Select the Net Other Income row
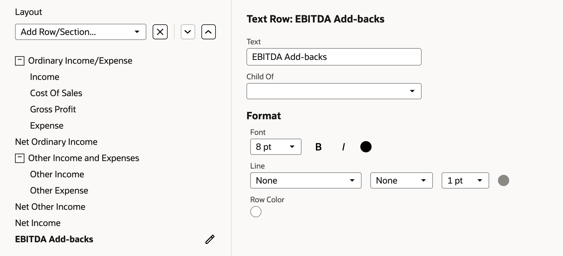This screenshot has height=256, width=563. coord(50,207)
